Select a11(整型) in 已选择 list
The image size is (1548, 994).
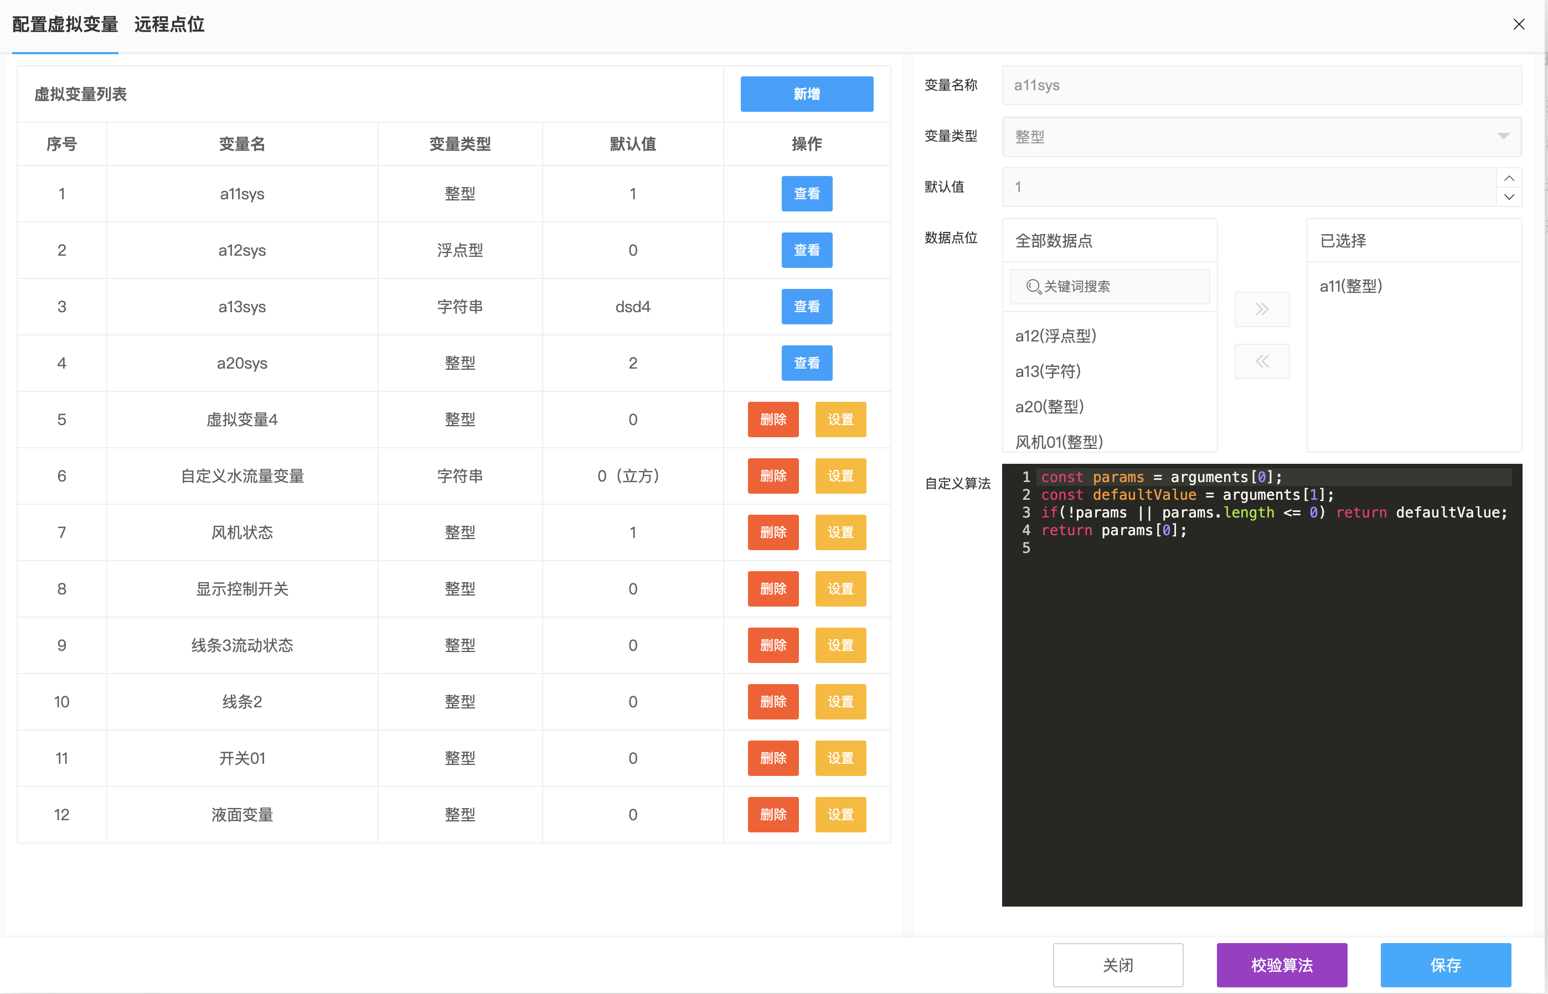(x=1350, y=286)
